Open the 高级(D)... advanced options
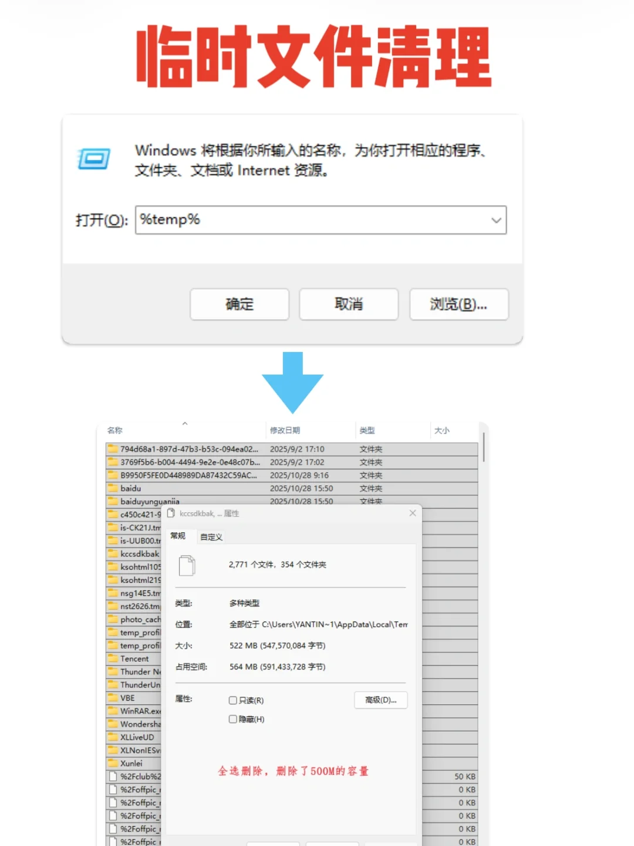Screen dimensions: 634x846 pos(380,700)
